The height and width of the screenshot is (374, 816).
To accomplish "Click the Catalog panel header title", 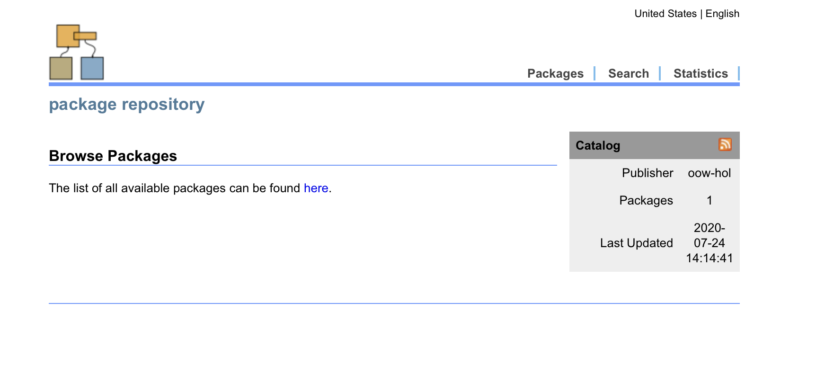I will [x=598, y=145].
